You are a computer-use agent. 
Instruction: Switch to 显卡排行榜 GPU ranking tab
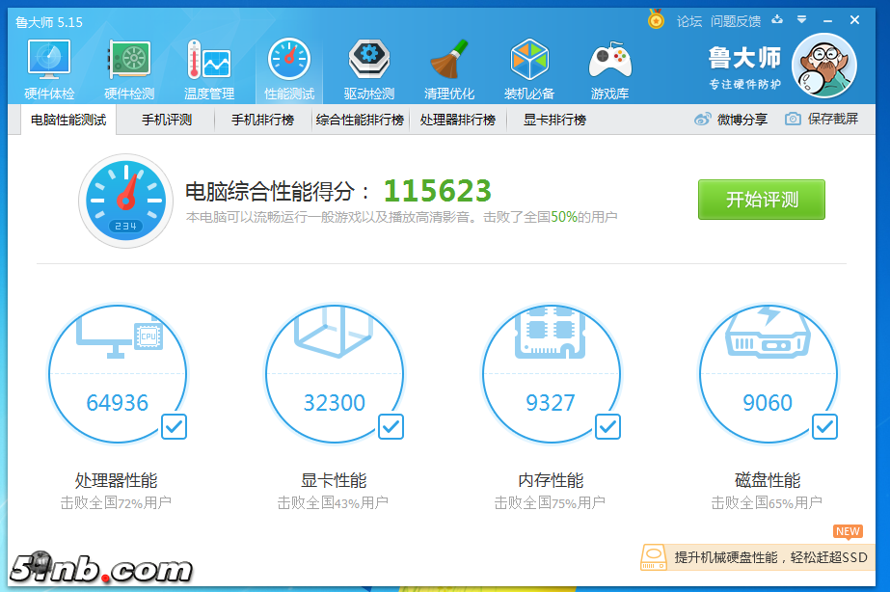(554, 120)
